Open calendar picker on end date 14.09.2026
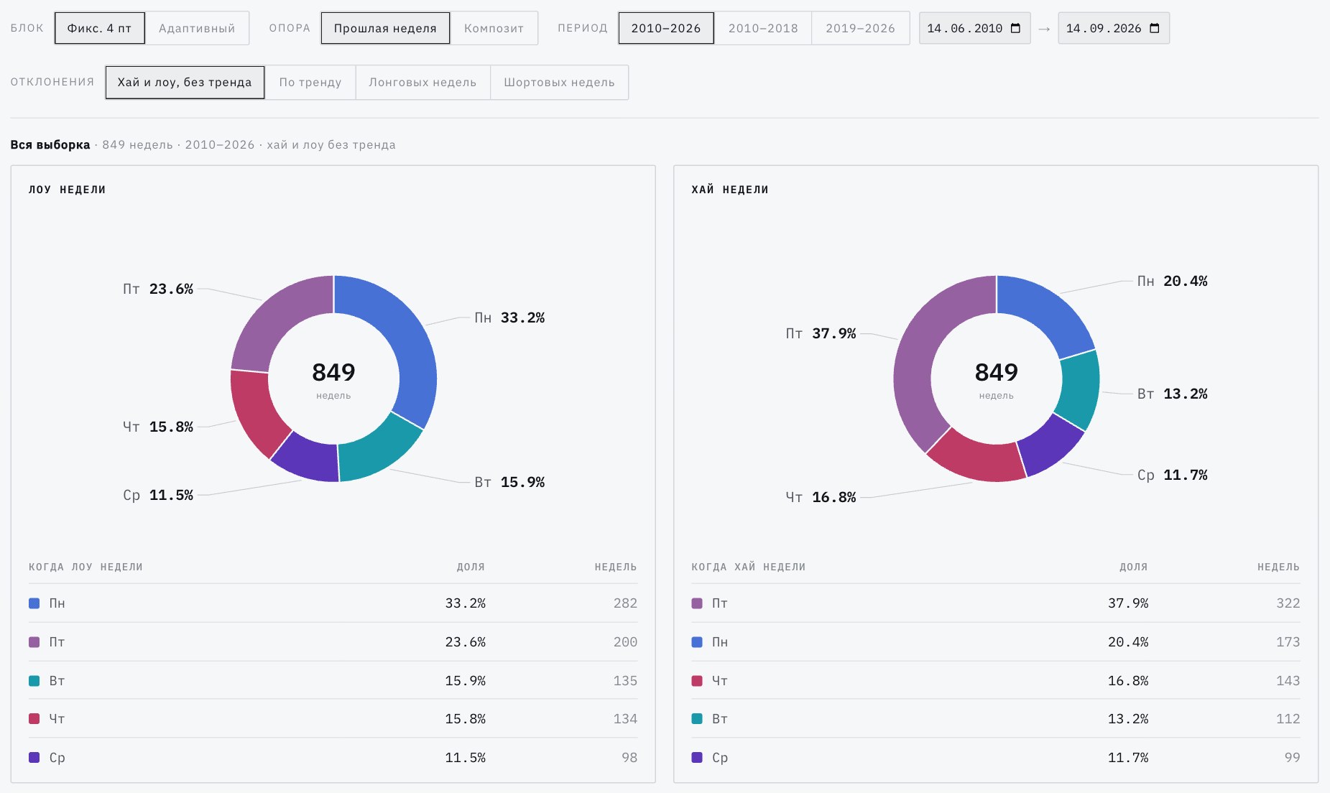The image size is (1330, 793). pos(1155,28)
